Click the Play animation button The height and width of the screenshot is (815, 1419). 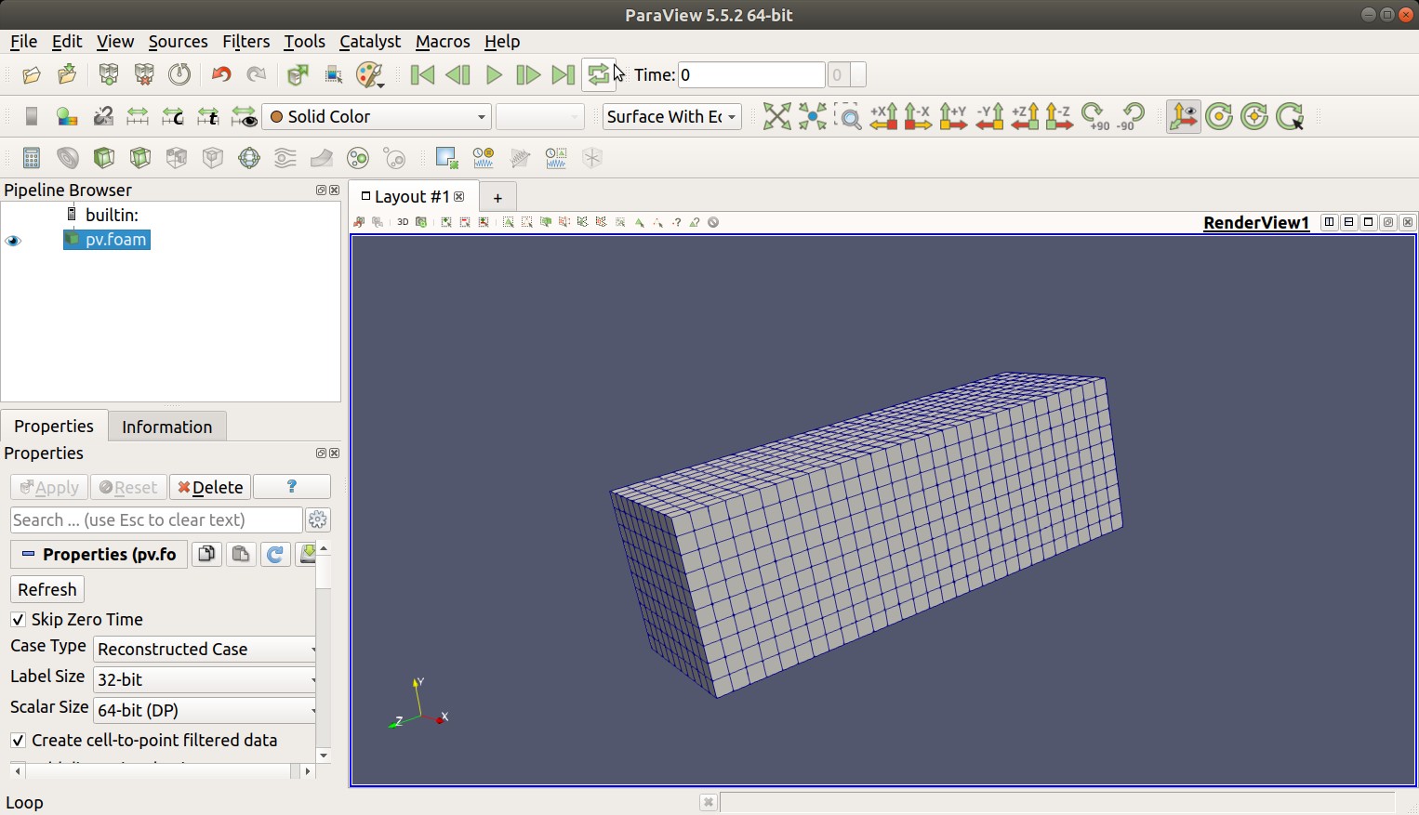pos(494,75)
